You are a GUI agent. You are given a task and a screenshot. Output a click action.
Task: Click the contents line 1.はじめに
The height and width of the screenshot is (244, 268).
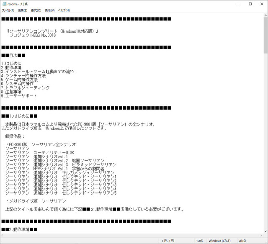click(11, 64)
